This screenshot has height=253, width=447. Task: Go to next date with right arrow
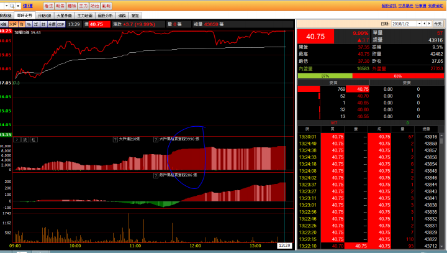point(429,24)
